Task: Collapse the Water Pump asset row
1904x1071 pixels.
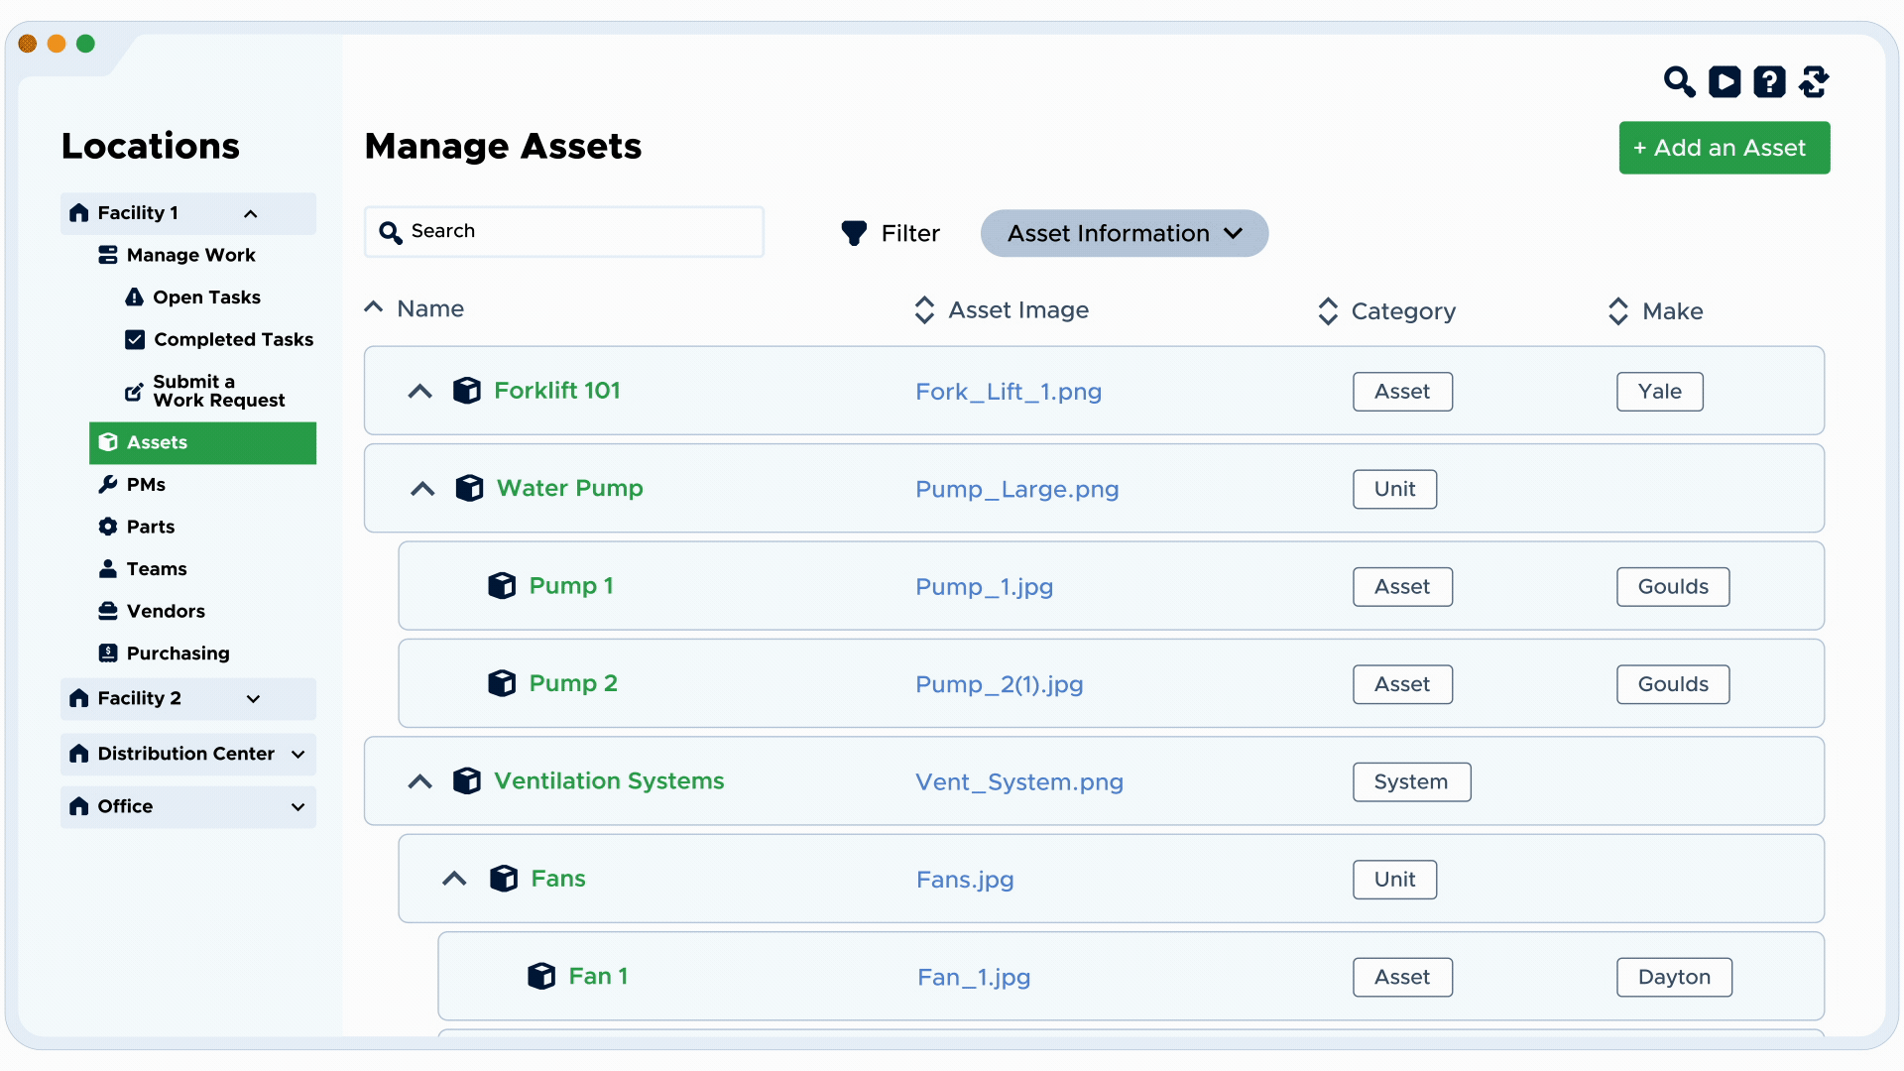Action: [422, 489]
